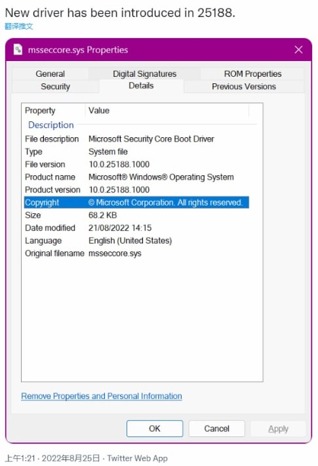The height and width of the screenshot is (466, 318).
Task: Switch to the Security tab
Action: click(55, 87)
